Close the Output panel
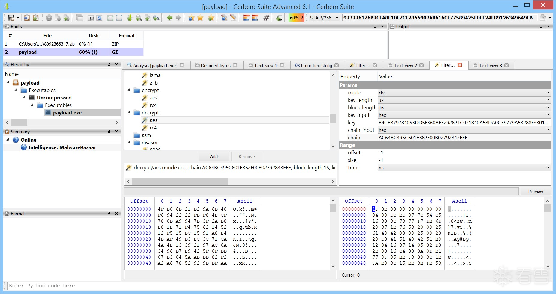 [548, 26]
